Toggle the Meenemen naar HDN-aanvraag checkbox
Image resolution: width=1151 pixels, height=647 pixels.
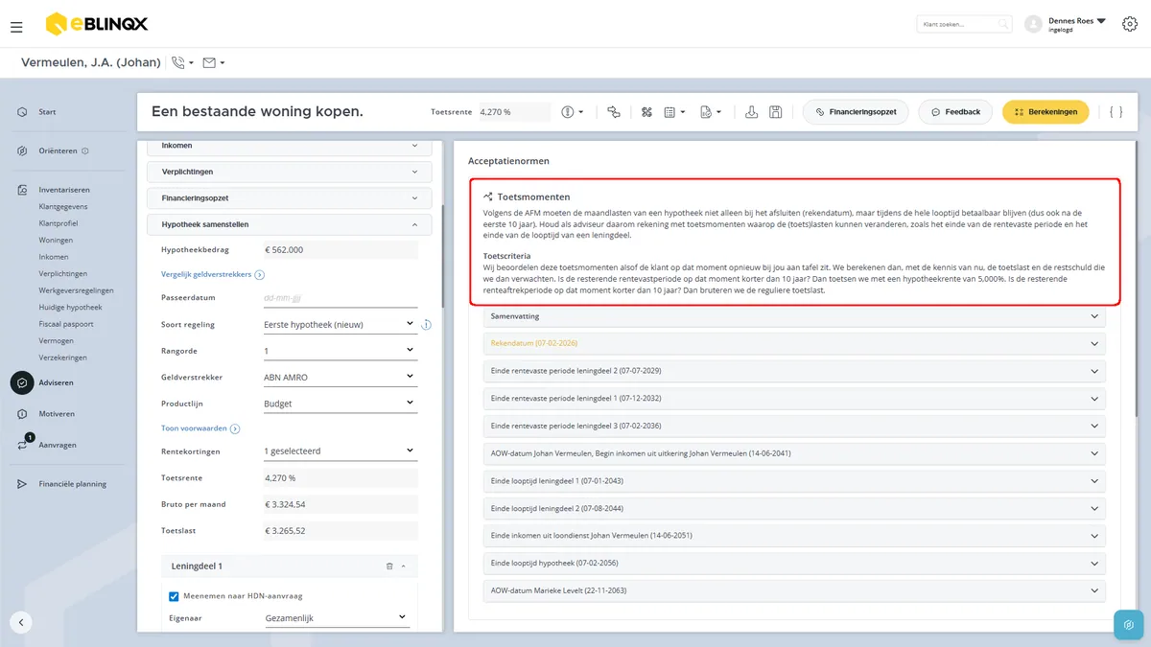(174, 596)
